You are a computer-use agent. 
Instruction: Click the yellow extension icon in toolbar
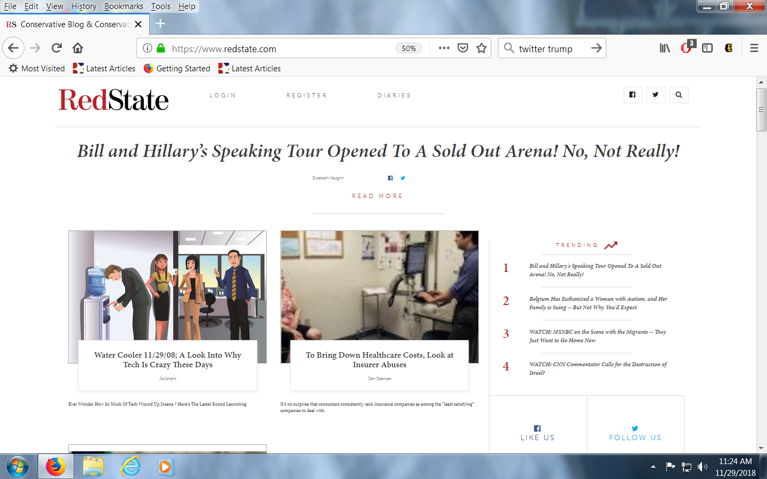729,48
